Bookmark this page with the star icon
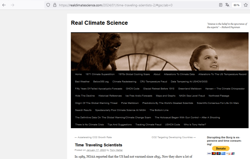 click(x=246, y=5)
